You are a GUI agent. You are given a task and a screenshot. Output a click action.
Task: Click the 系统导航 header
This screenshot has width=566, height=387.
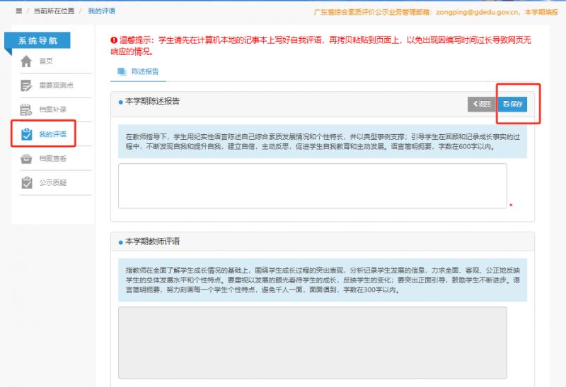click(37, 40)
